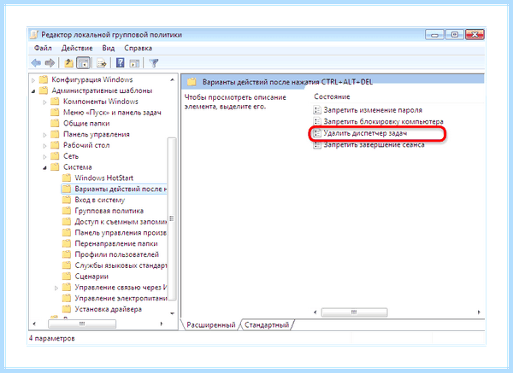
Task: Click the tree pane vertical scrollbar thumb
Action: click(172, 219)
